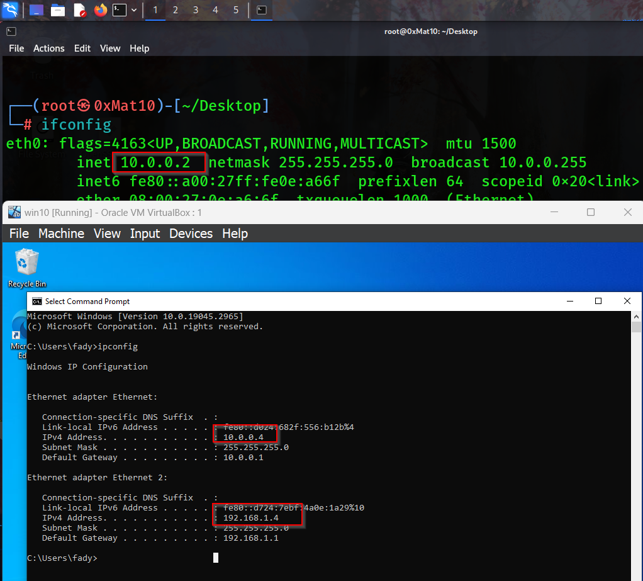Open the file manager from the panel
Image resolution: width=643 pixels, height=581 pixels.
point(58,10)
